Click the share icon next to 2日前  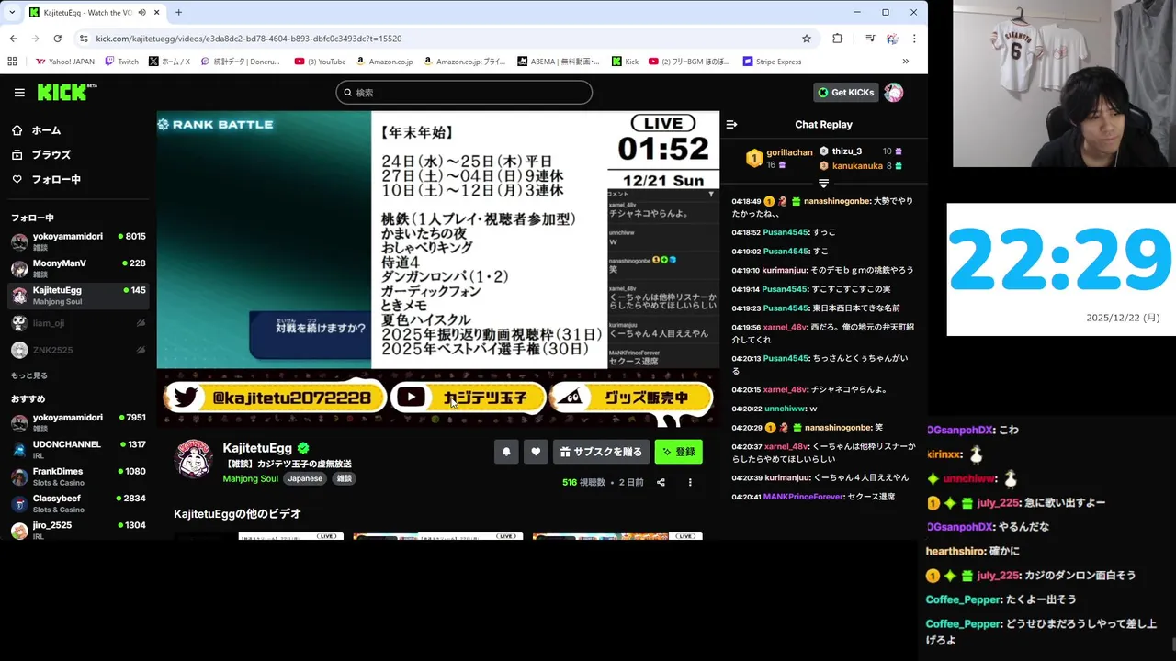click(x=661, y=482)
